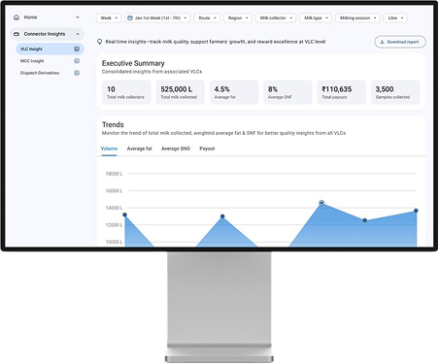Open the VLC Insight sidebar item

tap(50, 49)
